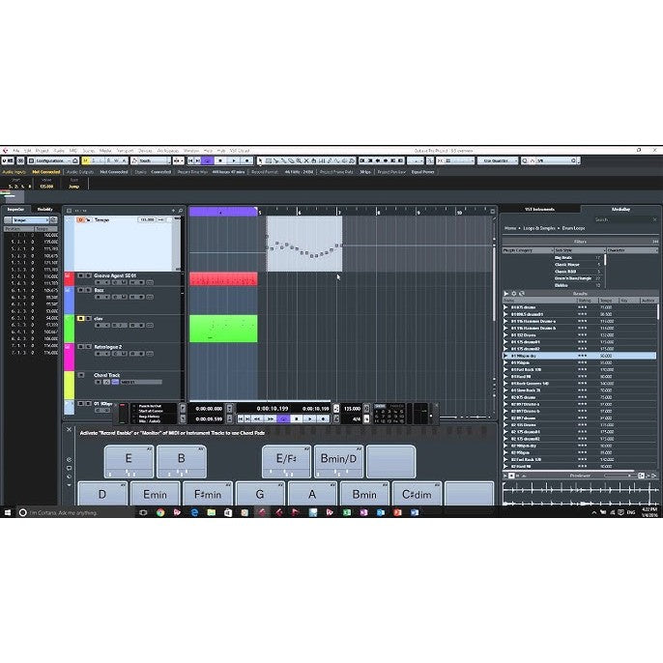
Task: Click the Windows Start button
Action: (x=7, y=512)
